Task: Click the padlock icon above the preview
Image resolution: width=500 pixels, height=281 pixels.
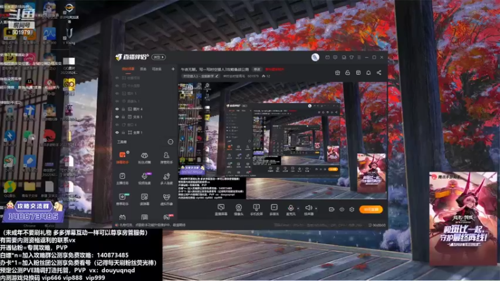Action: [347, 72]
